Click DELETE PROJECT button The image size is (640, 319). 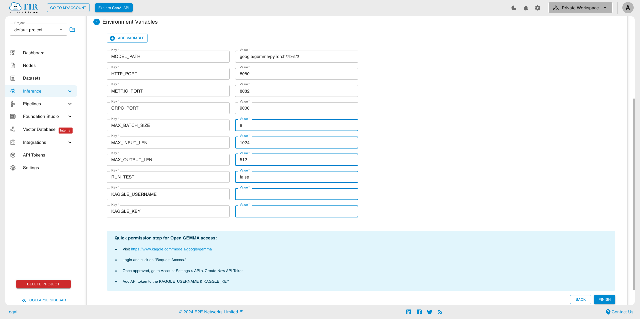coord(43,284)
